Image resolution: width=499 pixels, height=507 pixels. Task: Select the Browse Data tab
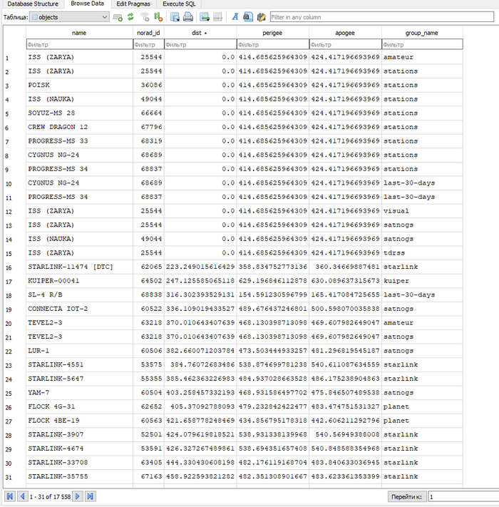pos(87,4)
